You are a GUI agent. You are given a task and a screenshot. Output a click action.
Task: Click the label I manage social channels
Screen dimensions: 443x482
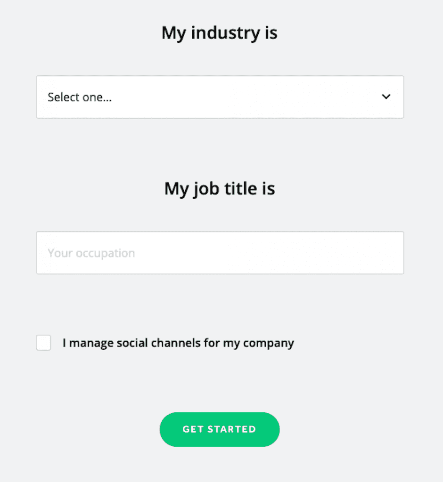pyautogui.click(x=178, y=343)
